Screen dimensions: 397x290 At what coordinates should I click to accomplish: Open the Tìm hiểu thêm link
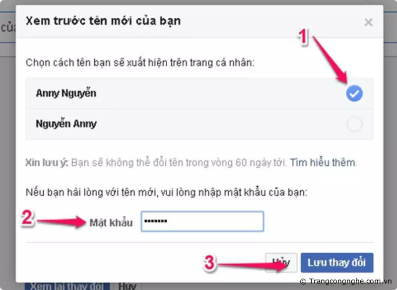pyautogui.click(x=323, y=162)
